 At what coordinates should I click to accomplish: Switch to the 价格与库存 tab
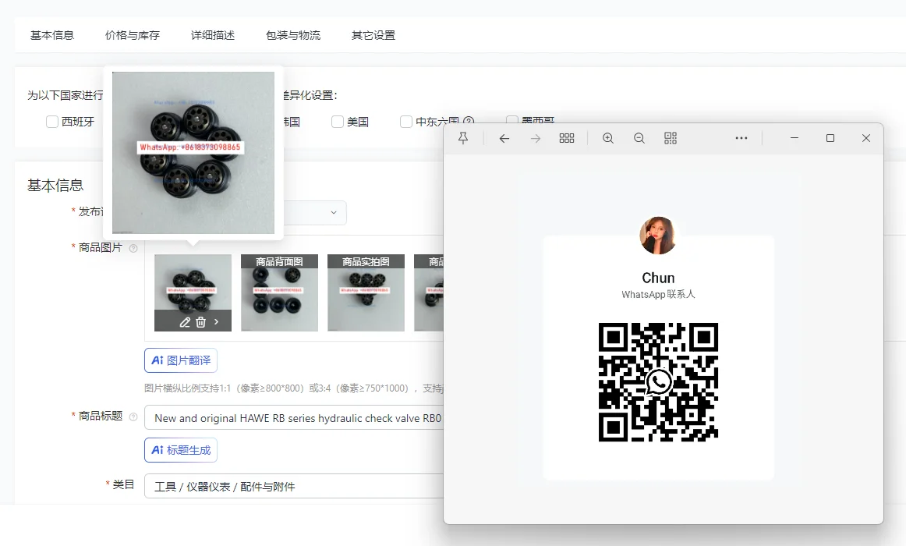tap(133, 35)
